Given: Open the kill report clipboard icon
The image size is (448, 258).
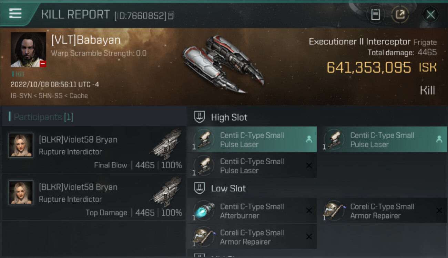Looking at the screenshot, I should pyautogui.click(x=376, y=14).
